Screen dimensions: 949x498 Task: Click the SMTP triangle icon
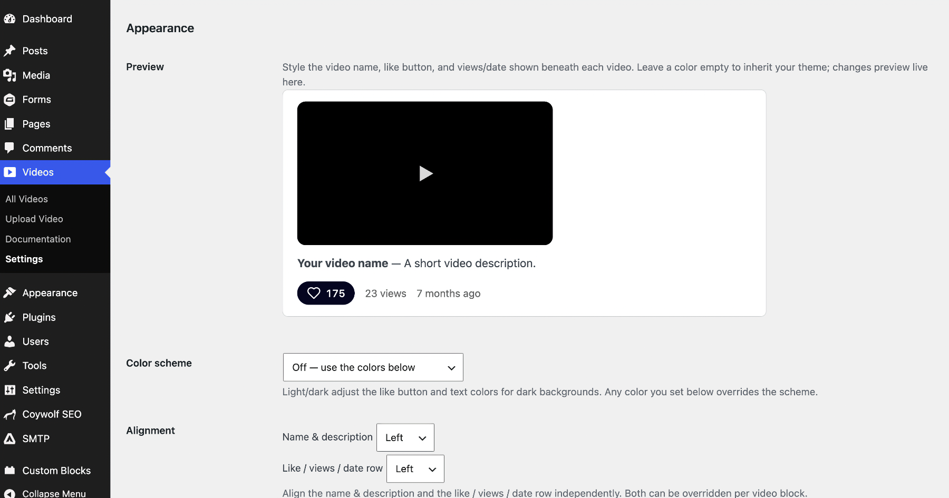pos(9,439)
